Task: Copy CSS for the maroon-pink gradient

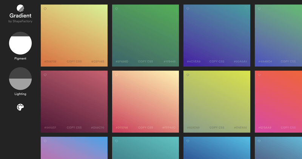Action: [x=74, y=128]
